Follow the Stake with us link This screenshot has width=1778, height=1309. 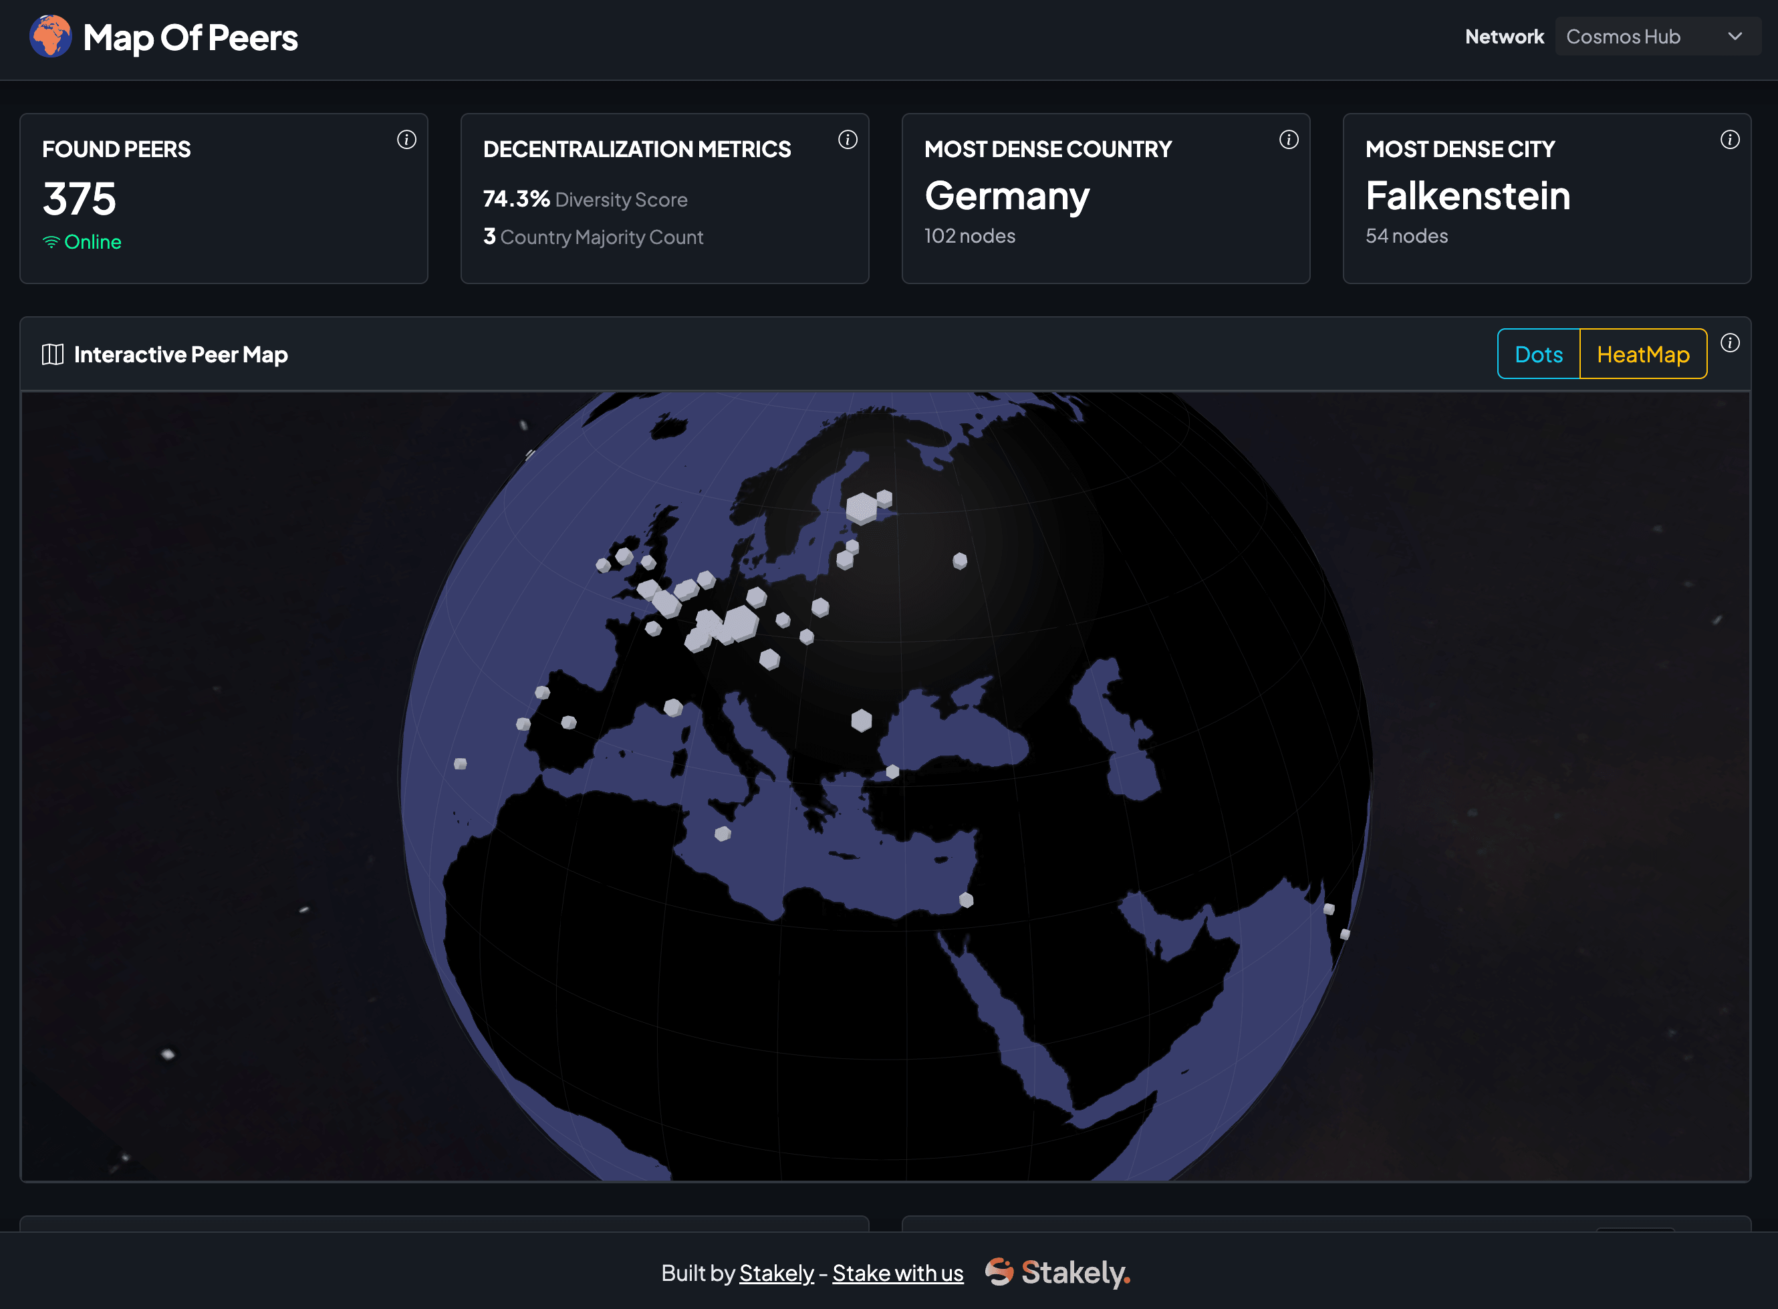(x=897, y=1272)
